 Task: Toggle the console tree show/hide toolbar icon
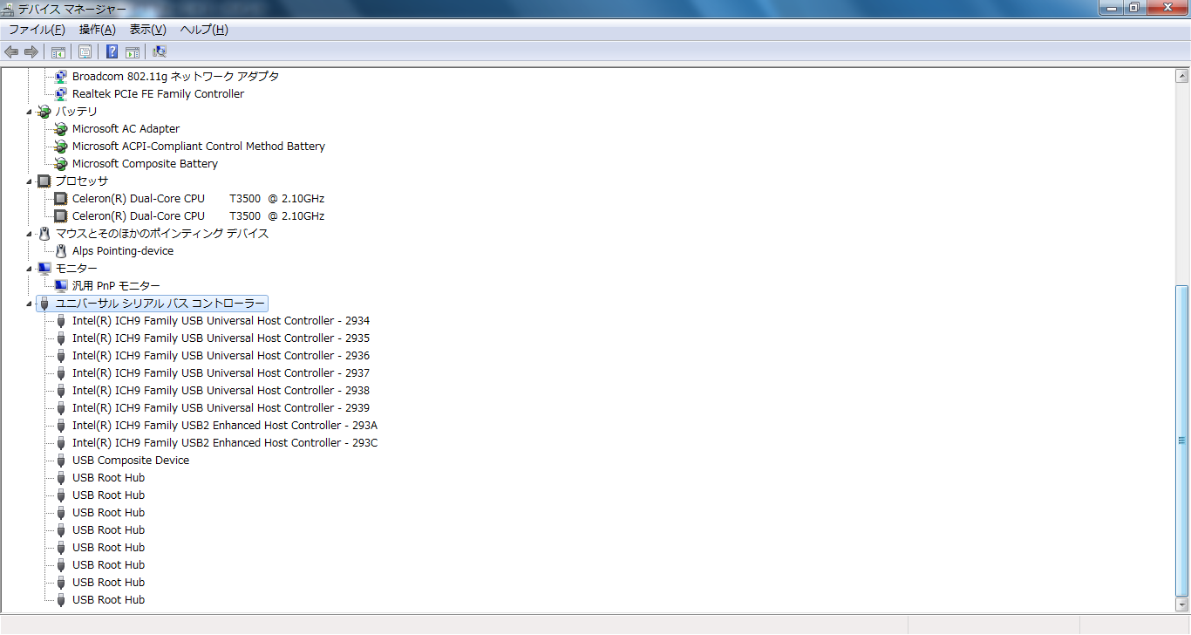pyautogui.click(x=58, y=51)
